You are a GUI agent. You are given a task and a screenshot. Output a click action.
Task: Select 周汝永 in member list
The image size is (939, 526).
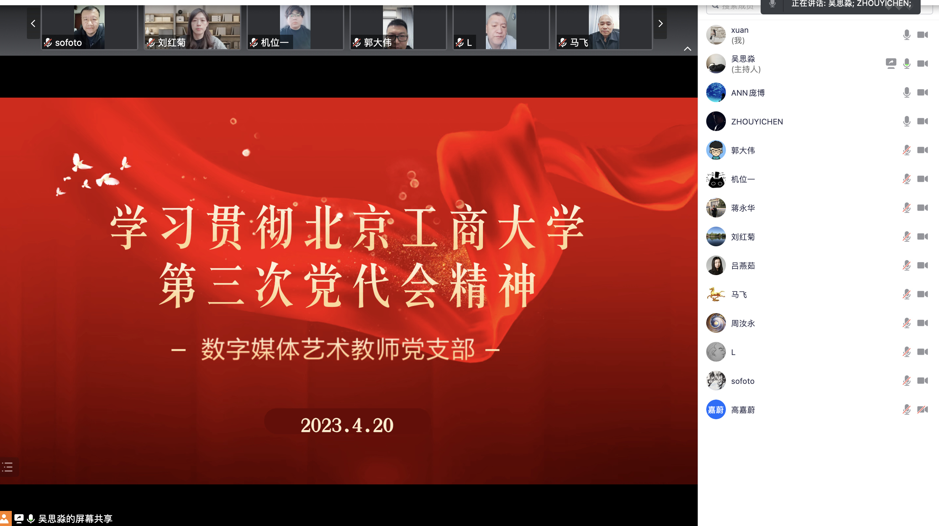click(818, 323)
